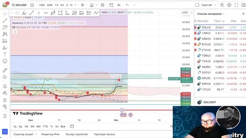
Task: Start bar replay mode
Action: pos(119,5)
